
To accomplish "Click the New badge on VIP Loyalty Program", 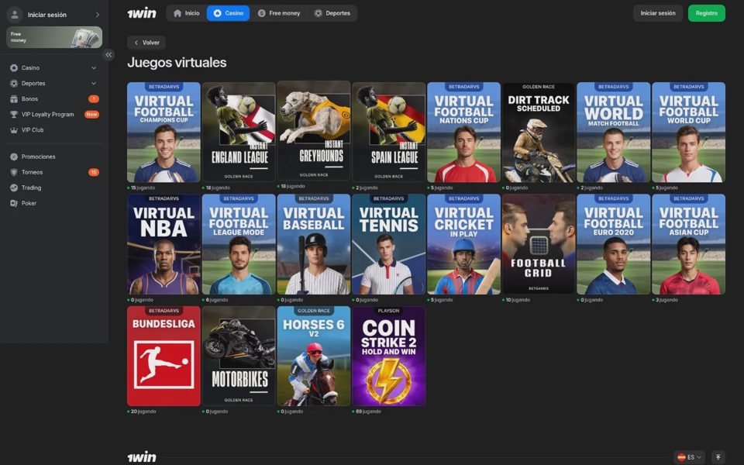I will (x=91, y=115).
